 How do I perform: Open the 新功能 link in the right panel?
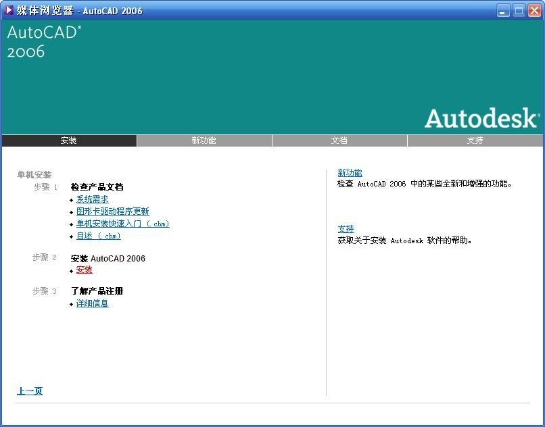[x=350, y=173]
